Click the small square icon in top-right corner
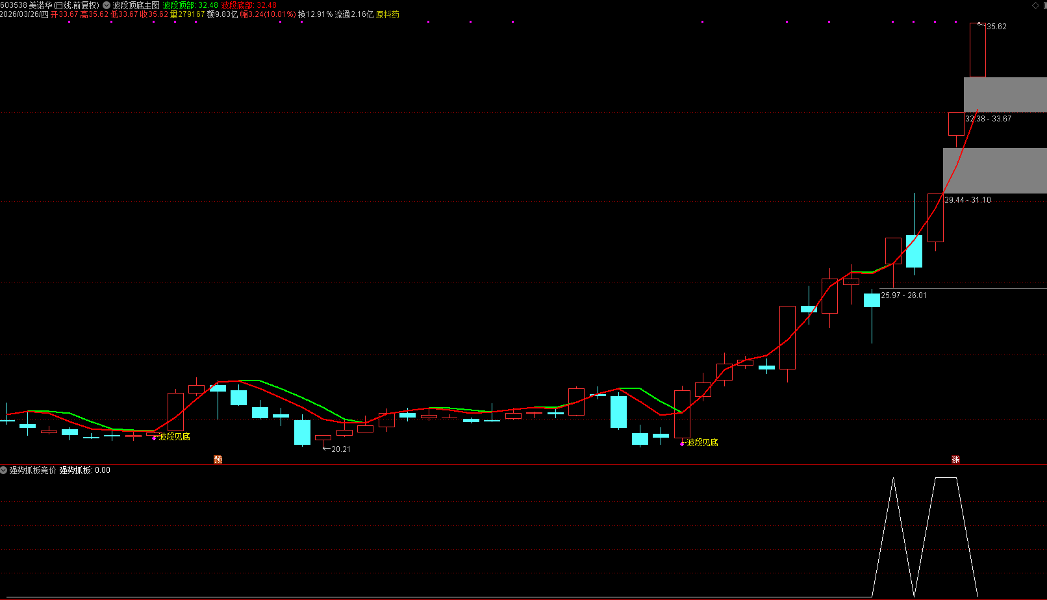The width and height of the screenshot is (1047, 600). click(1044, 5)
